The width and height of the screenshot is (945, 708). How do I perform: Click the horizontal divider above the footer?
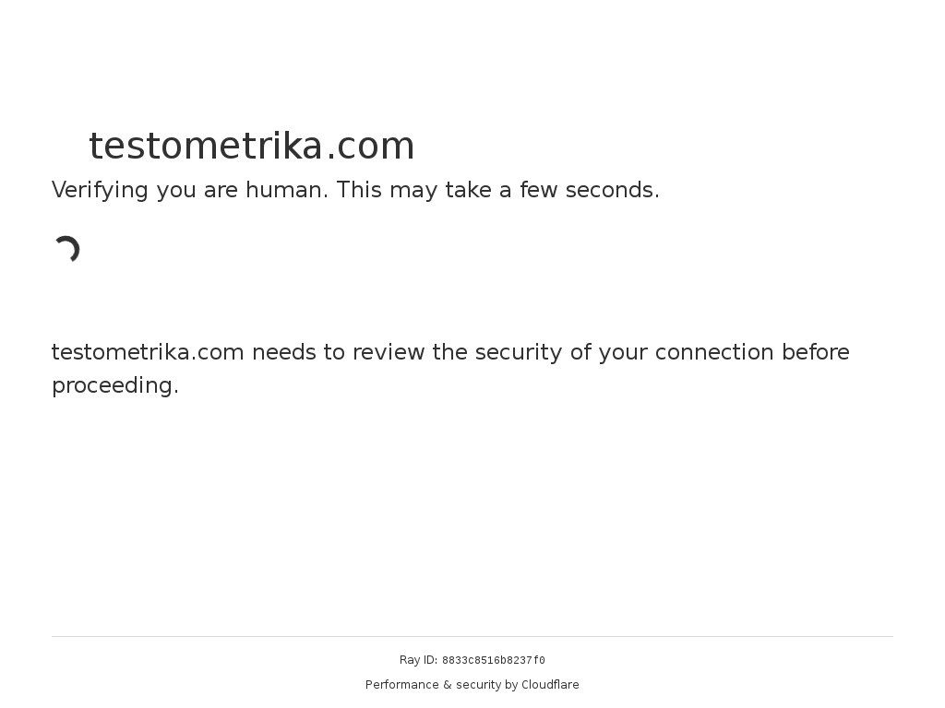[472, 636]
